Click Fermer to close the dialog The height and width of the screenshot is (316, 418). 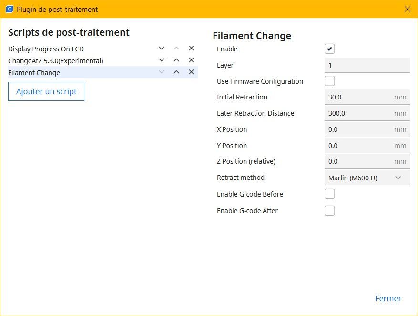(x=388, y=298)
